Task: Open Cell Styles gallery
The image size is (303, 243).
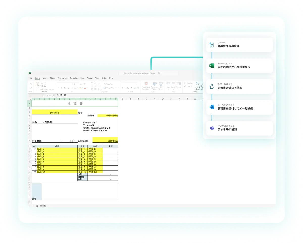Action: coord(161,86)
